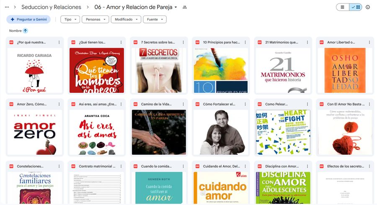Select the file name "Con El Amor No Basta ..."

point(346,104)
